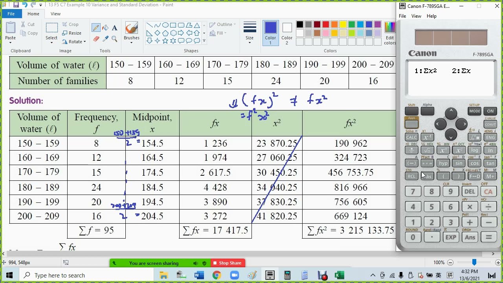Open the Windows Start menu
This screenshot has height=283, width=503.
click(x=9, y=275)
